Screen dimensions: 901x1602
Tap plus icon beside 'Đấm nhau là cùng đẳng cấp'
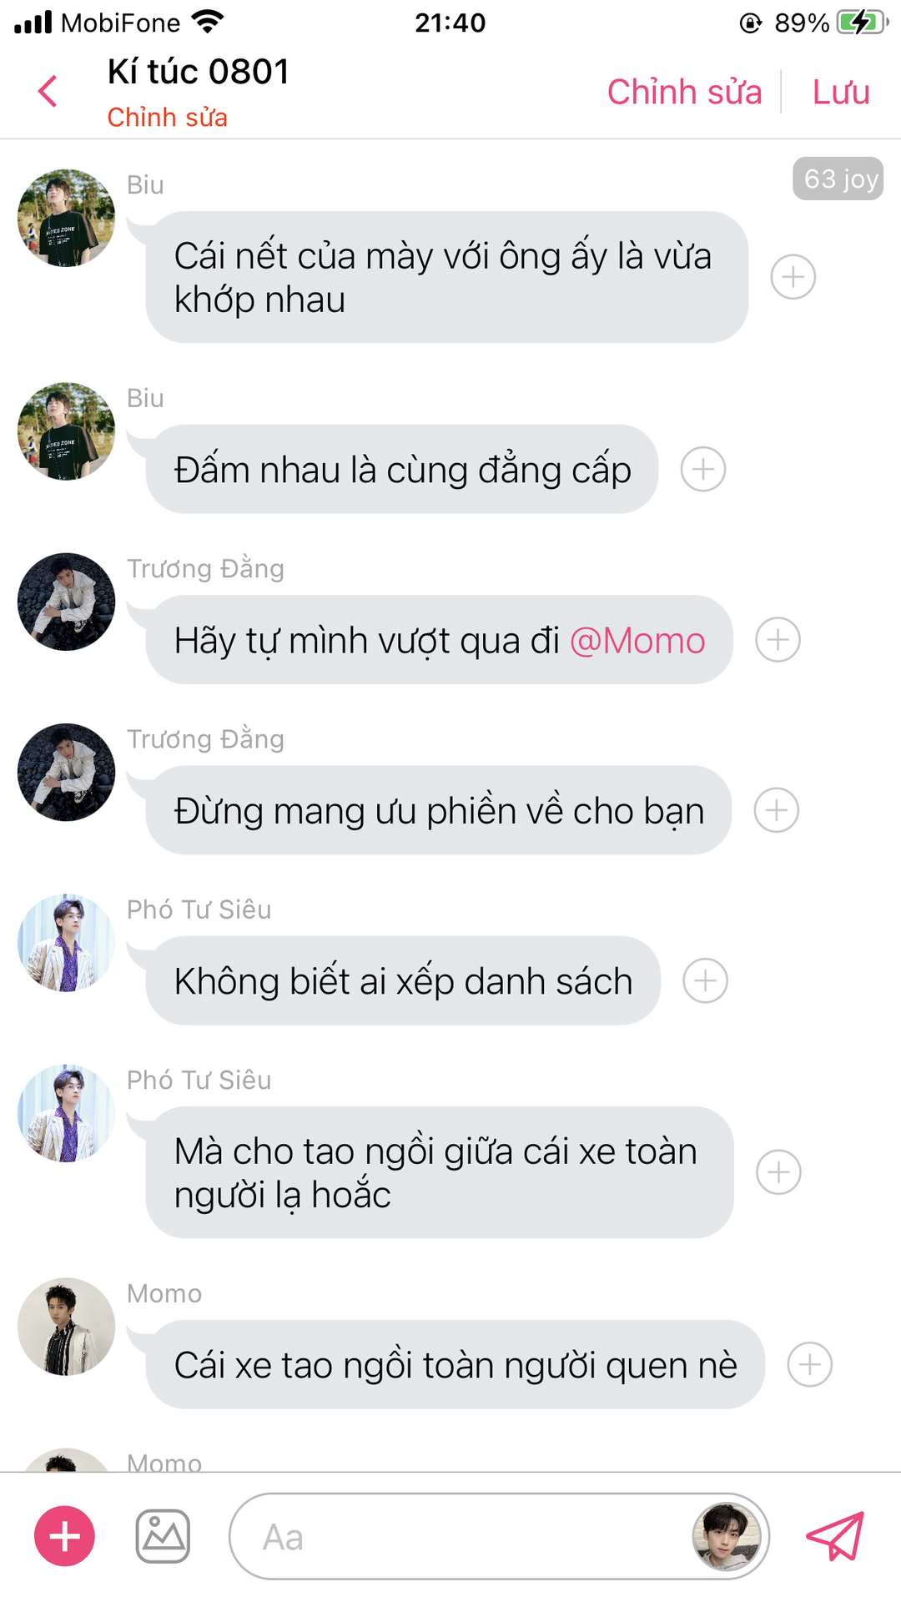point(703,469)
